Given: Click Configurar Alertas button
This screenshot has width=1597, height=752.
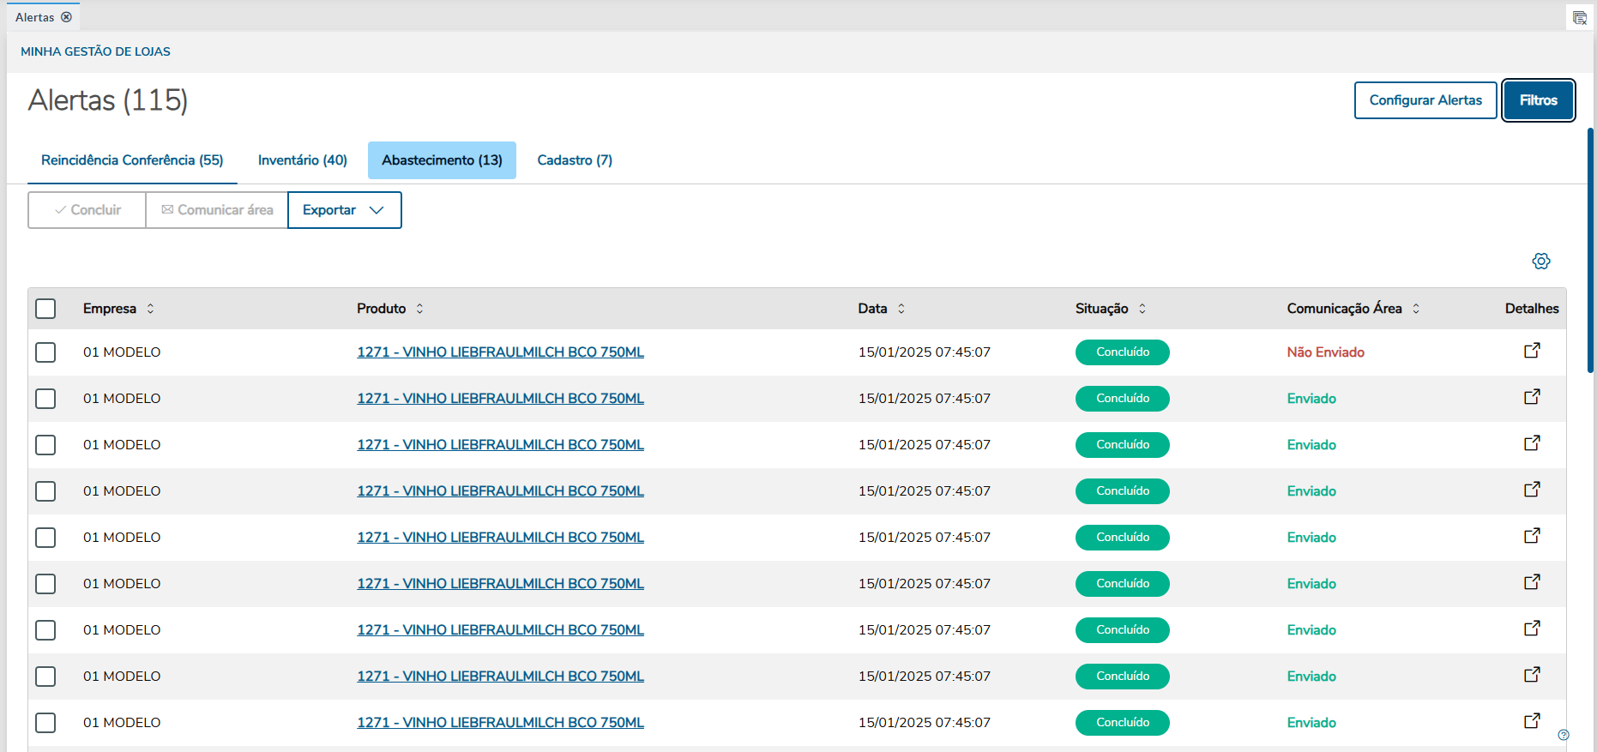Looking at the screenshot, I should [x=1425, y=100].
